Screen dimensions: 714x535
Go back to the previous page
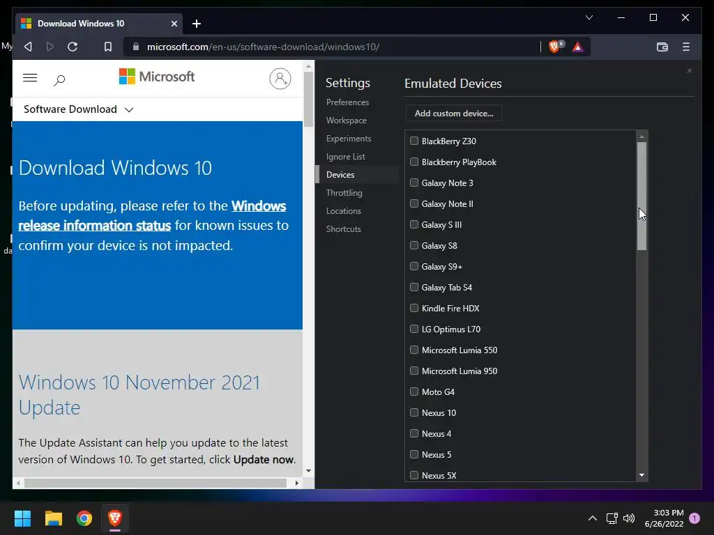pos(28,47)
